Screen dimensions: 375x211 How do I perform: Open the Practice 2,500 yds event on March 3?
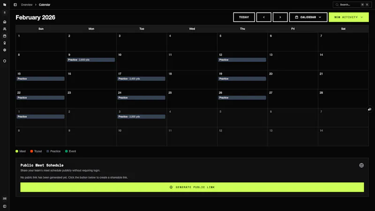point(141,116)
